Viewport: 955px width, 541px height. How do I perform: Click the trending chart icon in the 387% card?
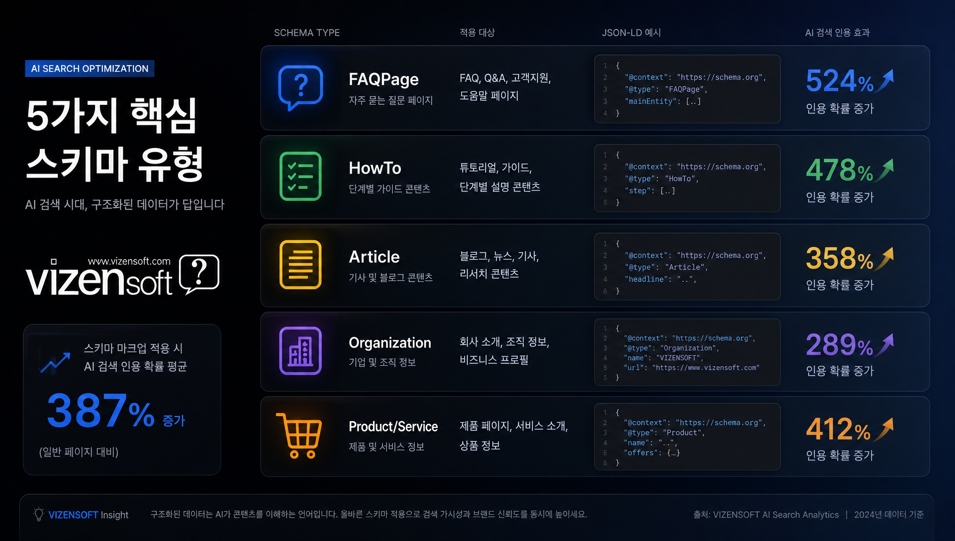click(55, 363)
